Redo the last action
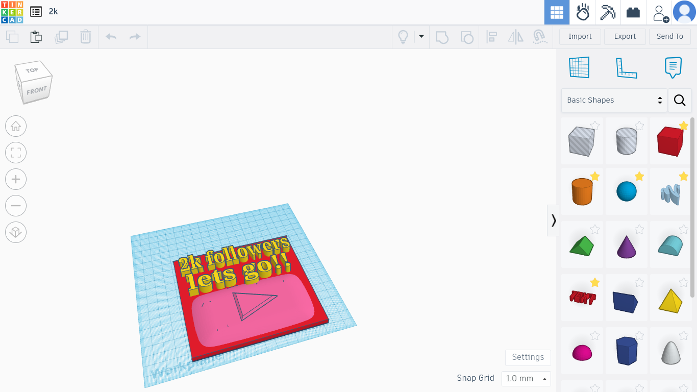The height and width of the screenshot is (392, 697). click(135, 37)
